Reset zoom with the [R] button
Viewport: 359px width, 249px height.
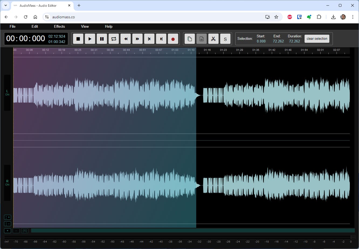point(25,231)
